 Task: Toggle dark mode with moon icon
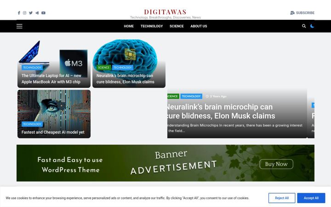pos(312,26)
